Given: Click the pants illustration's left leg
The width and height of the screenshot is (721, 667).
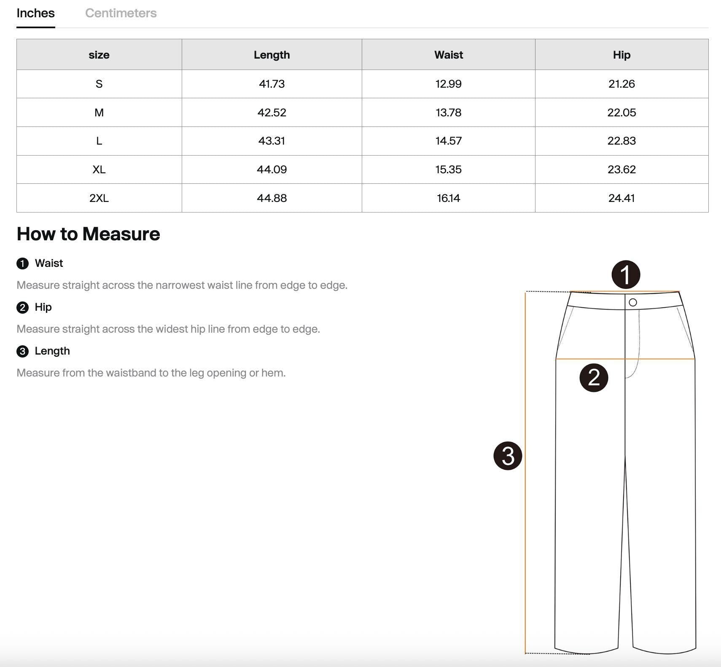Looking at the screenshot, I should [588, 506].
